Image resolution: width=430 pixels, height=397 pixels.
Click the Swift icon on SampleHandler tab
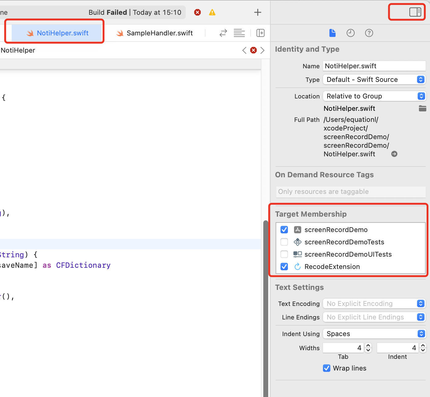point(120,33)
